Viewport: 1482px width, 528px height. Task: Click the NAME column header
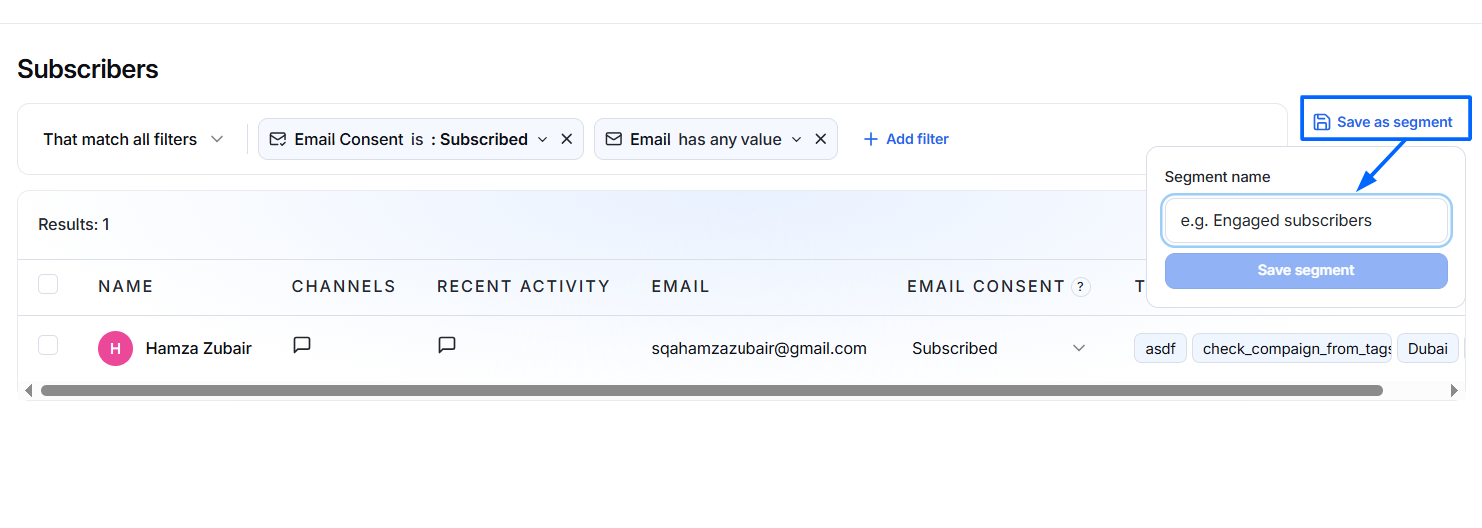tap(126, 287)
